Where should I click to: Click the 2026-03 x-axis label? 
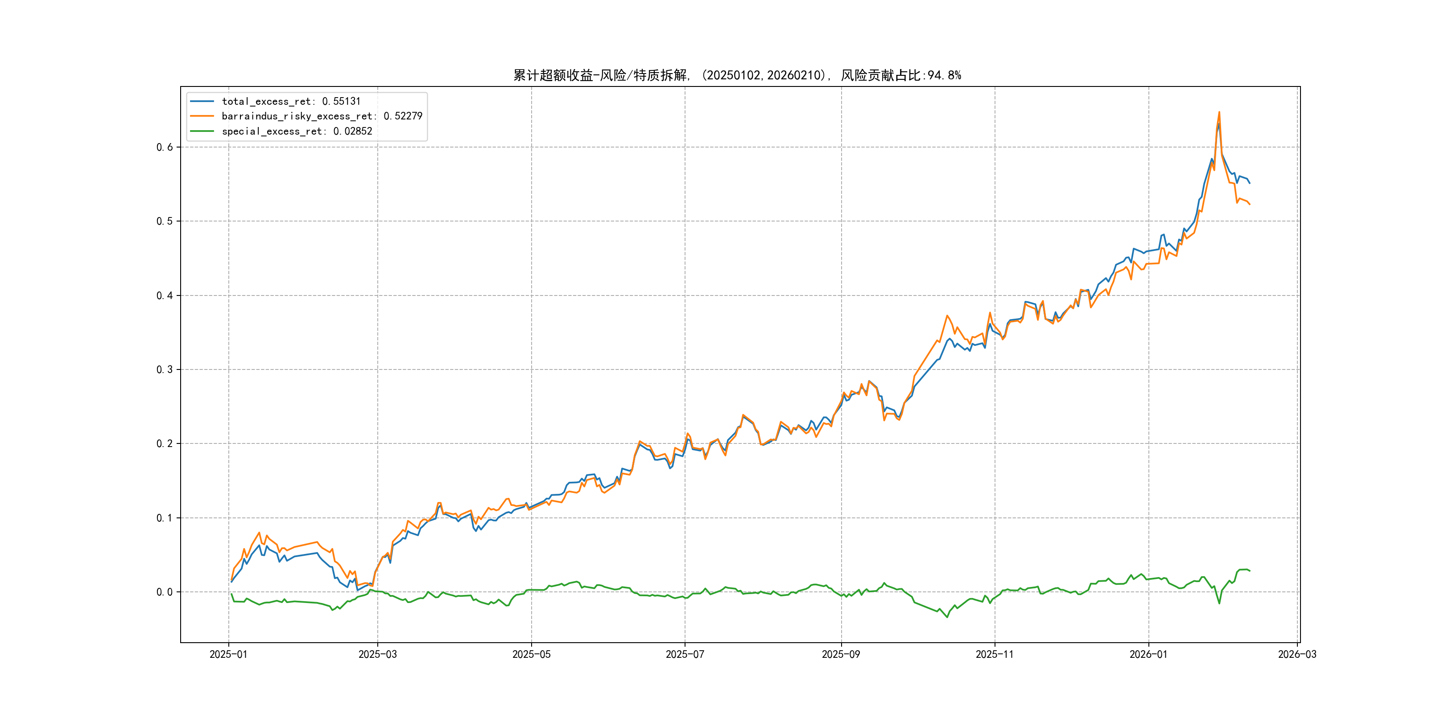pyautogui.click(x=1297, y=654)
